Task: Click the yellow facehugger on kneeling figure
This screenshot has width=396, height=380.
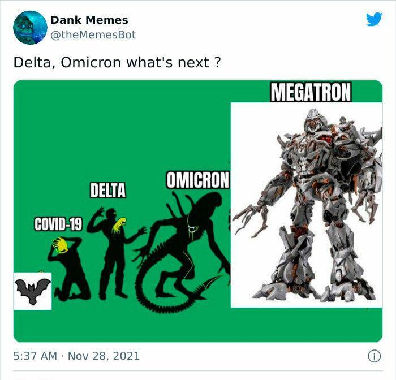Action: (60, 245)
